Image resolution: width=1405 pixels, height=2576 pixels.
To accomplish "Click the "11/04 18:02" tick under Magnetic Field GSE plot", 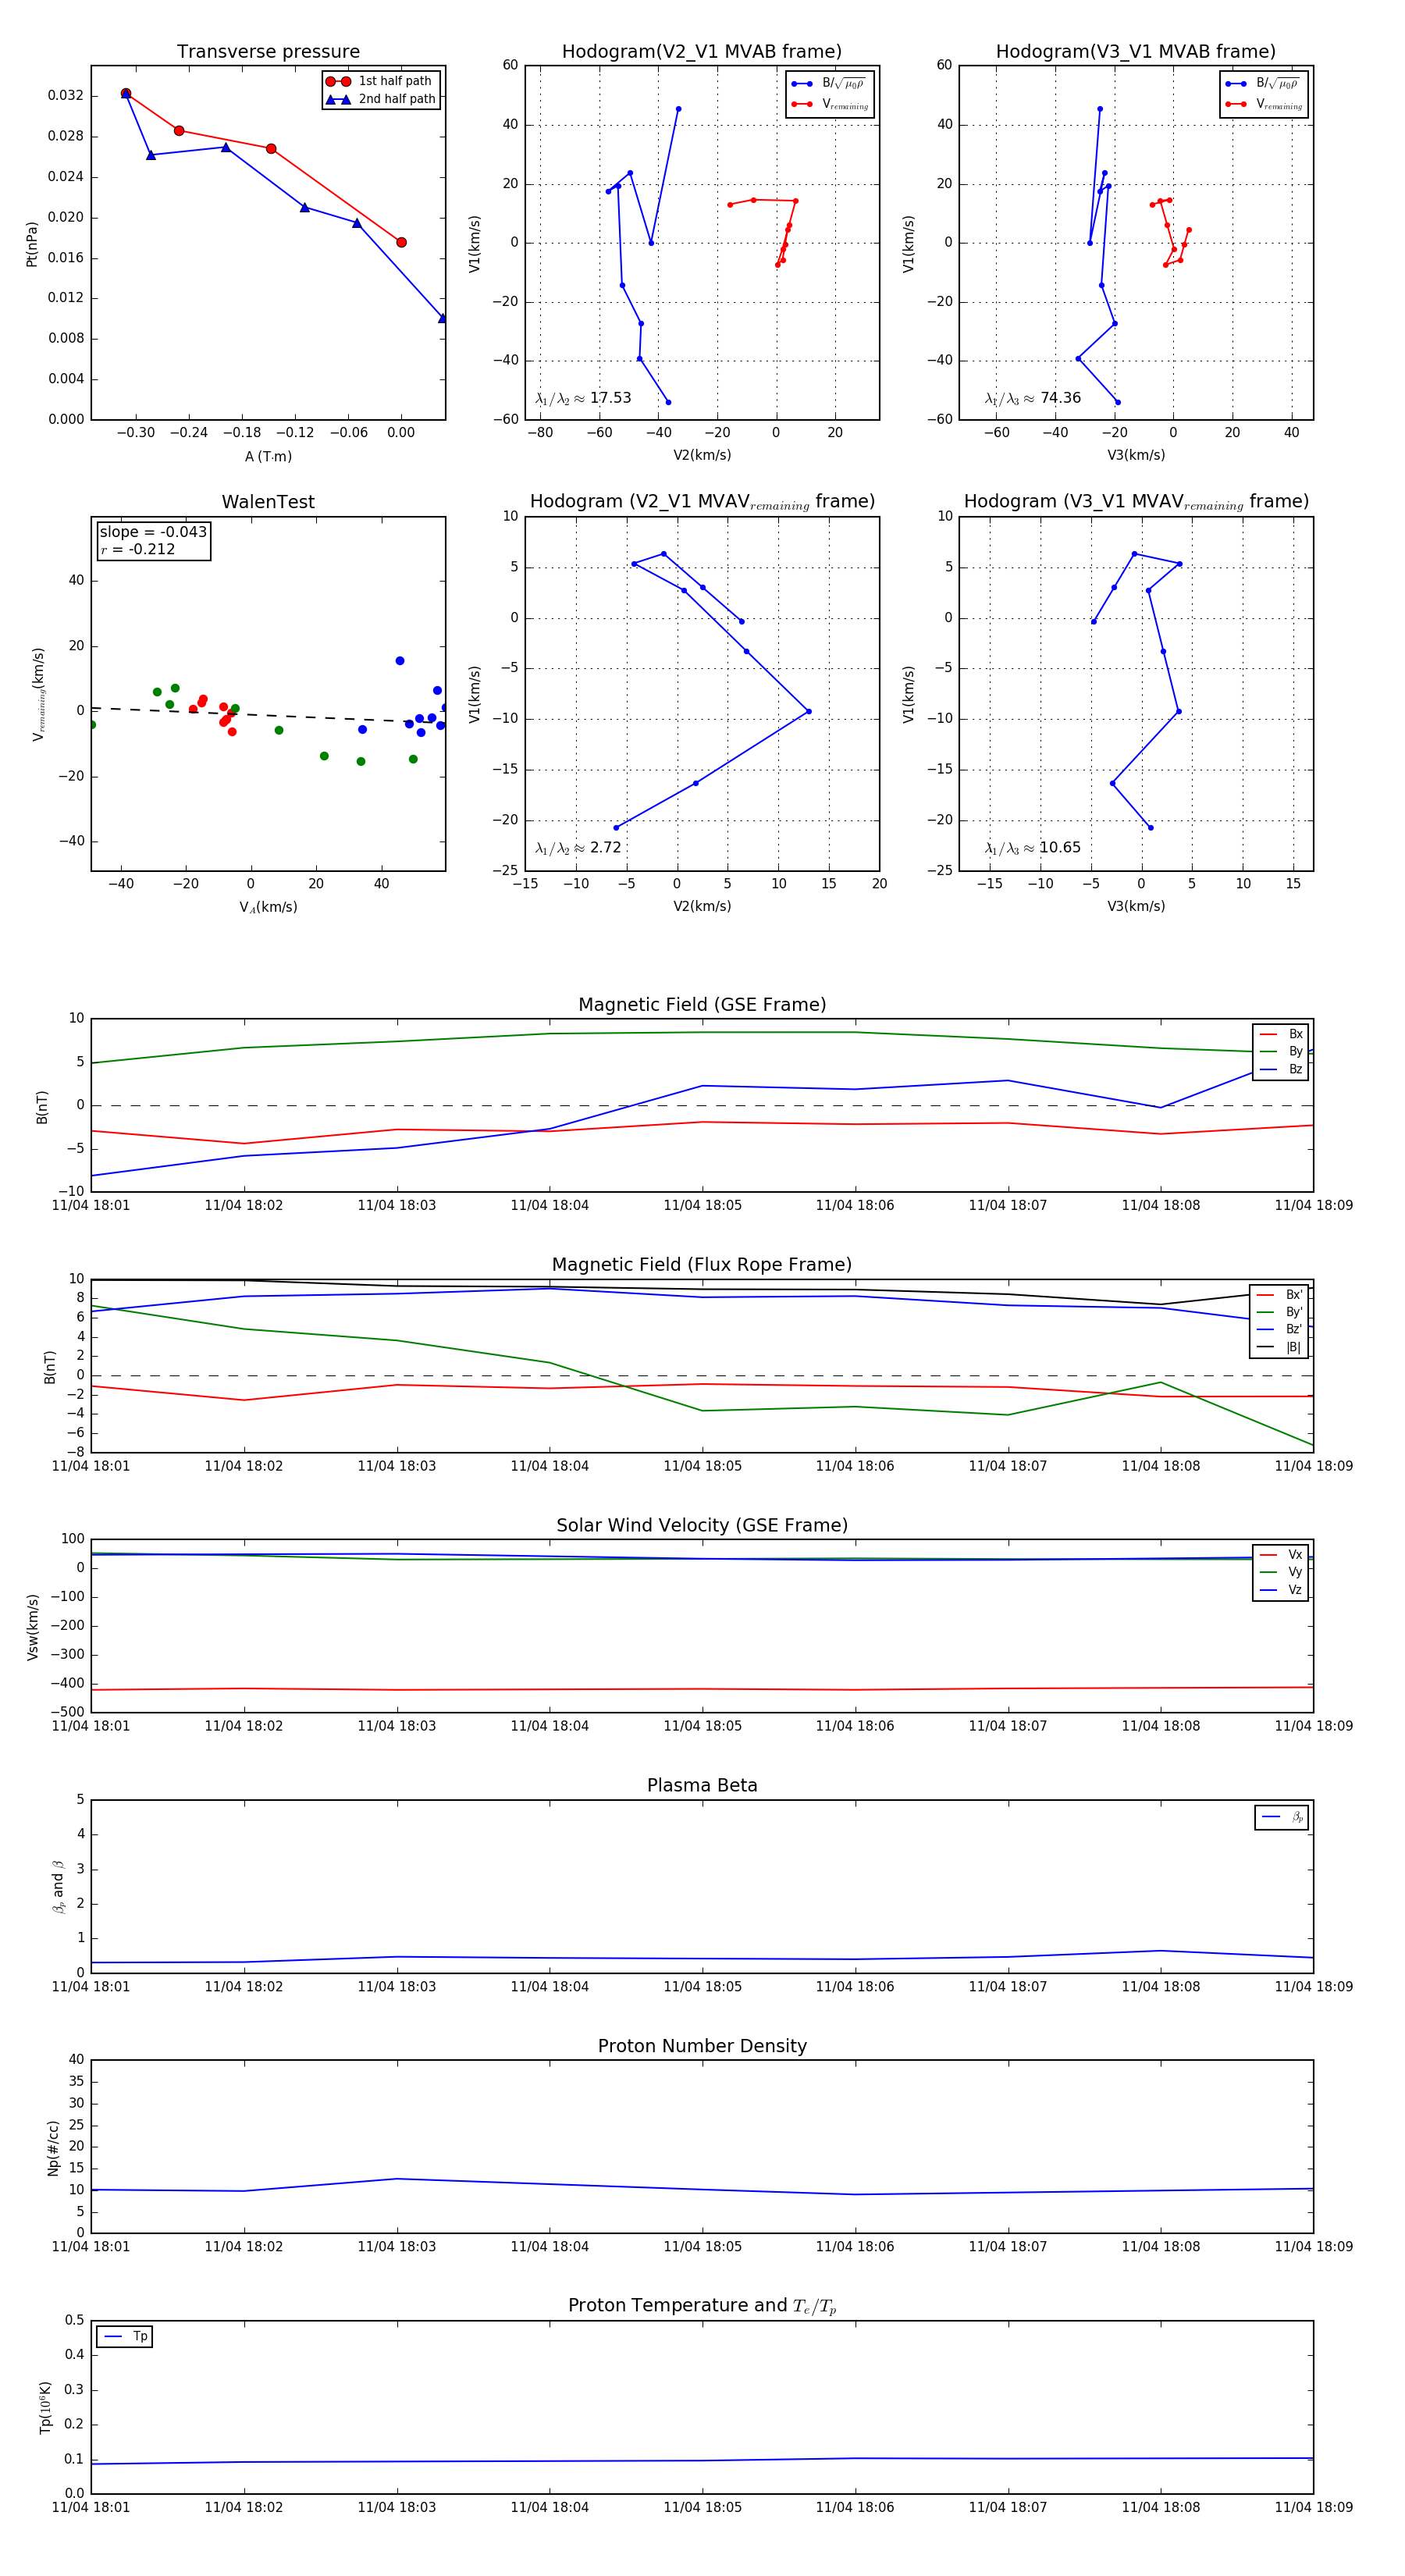I will tap(244, 1206).
